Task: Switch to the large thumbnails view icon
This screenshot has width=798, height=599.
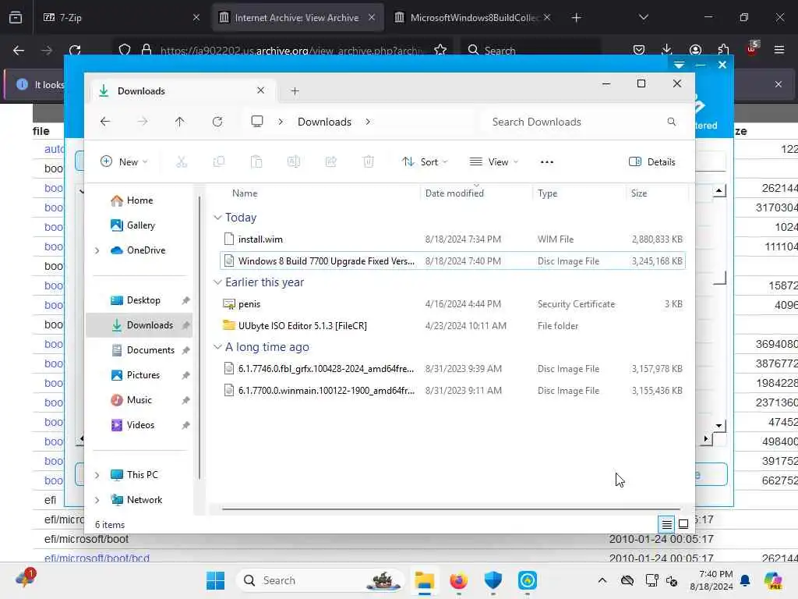Action: 683,523
